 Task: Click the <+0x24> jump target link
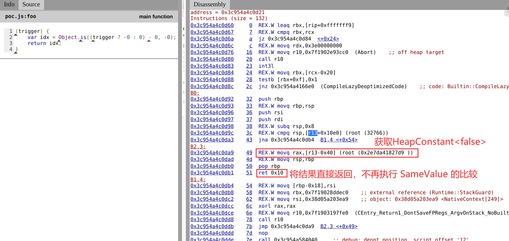pyautogui.click(x=328, y=39)
